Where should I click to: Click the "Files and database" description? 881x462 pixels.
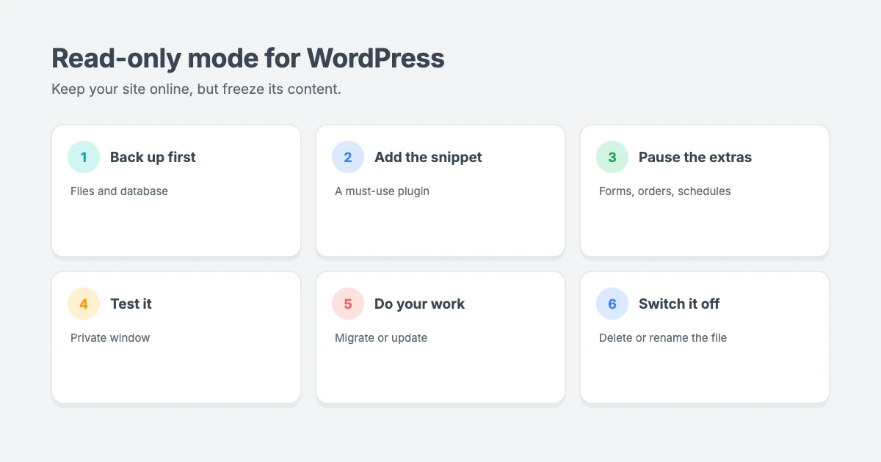click(119, 191)
